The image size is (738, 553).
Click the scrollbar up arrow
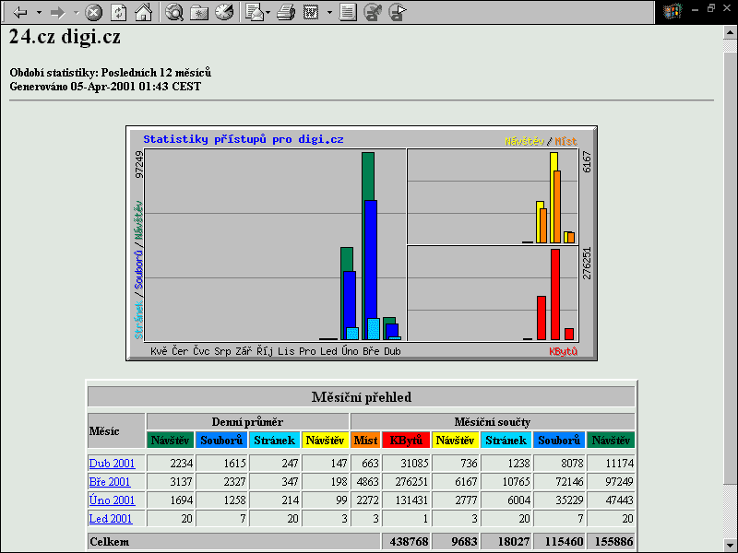(x=730, y=32)
